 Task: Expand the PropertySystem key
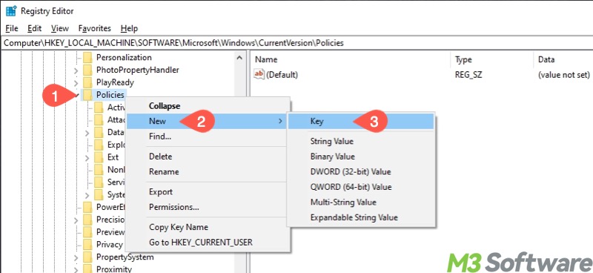tap(76, 258)
